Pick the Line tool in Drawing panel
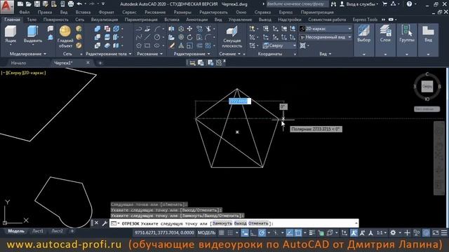Screen dimensions: 449x252 tap(147, 37)
